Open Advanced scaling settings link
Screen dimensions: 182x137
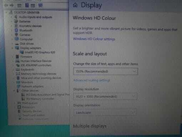[92, 80]
